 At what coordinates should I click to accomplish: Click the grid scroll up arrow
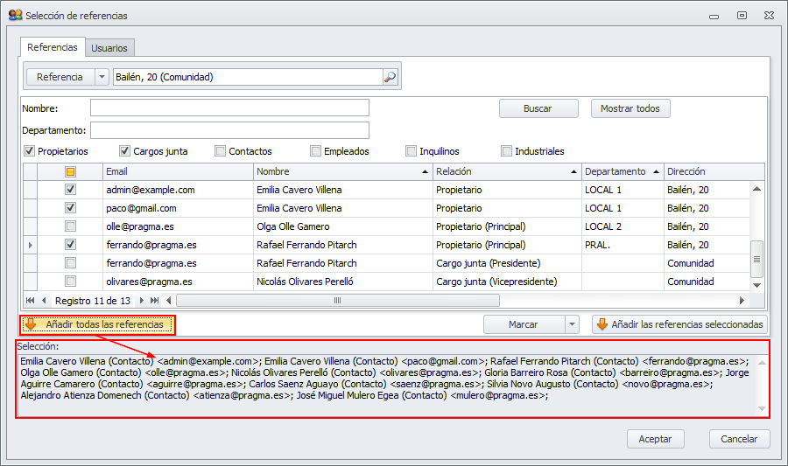click(x=756, y=189)
